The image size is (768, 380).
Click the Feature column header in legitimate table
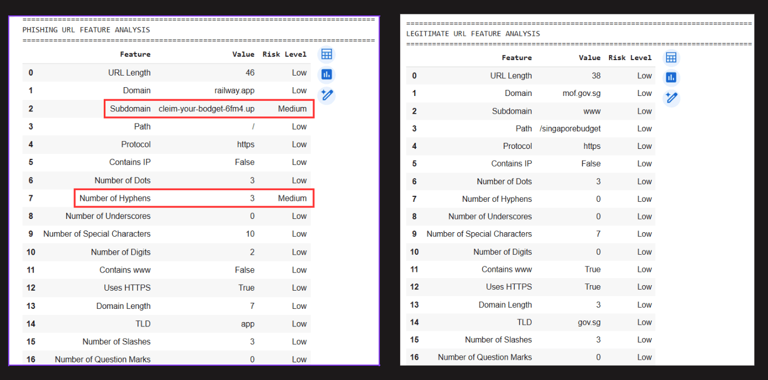[x=517, y=57]
